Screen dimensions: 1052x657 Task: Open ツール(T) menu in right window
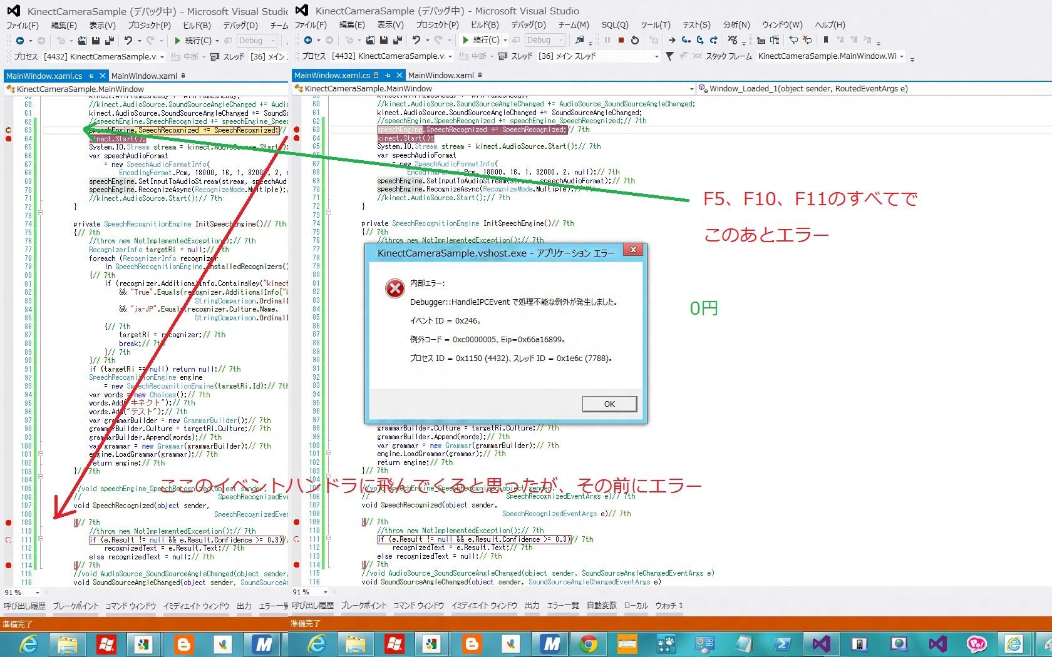click(655, 25)
